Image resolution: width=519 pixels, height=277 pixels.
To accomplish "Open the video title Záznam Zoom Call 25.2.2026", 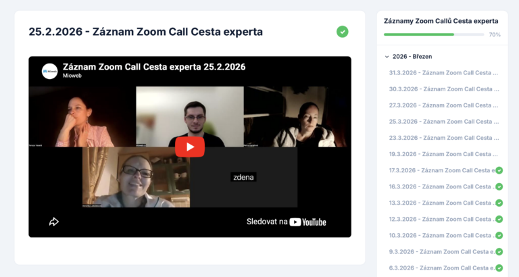I will [x=154, y=67].
